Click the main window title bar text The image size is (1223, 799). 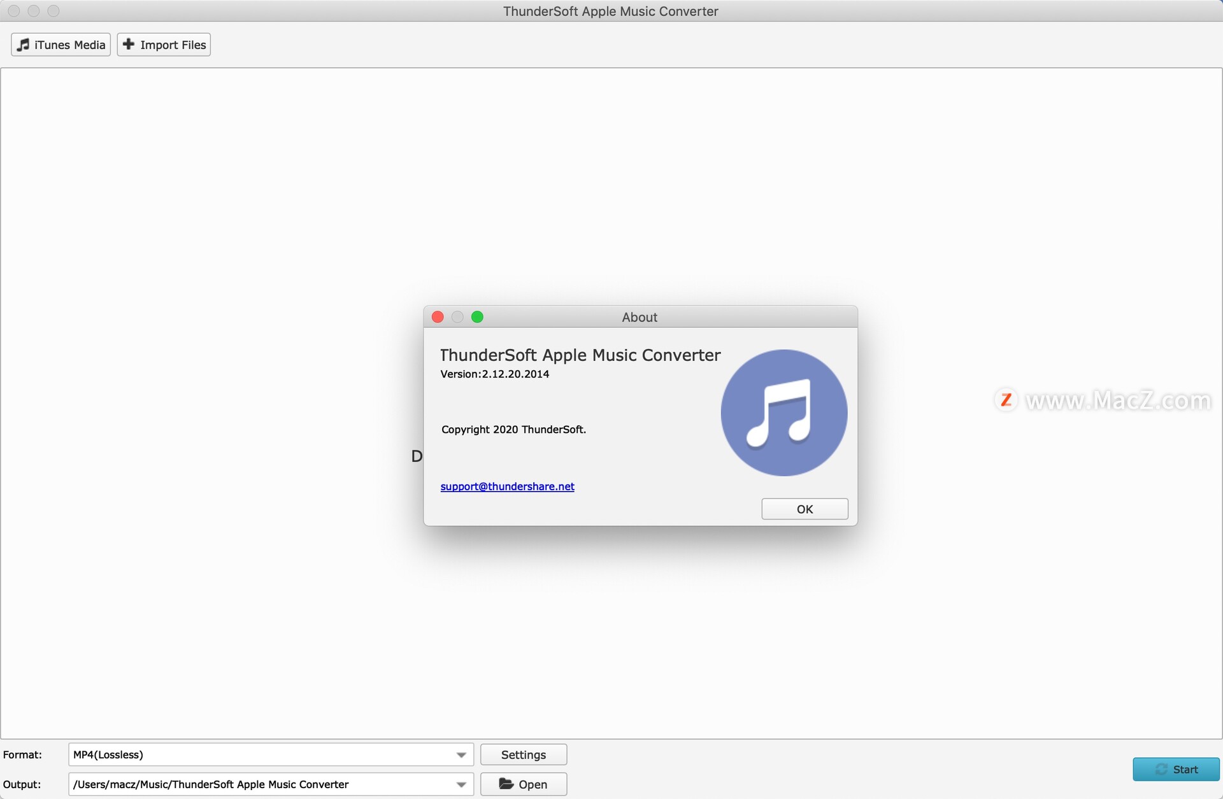coord(611,11)
